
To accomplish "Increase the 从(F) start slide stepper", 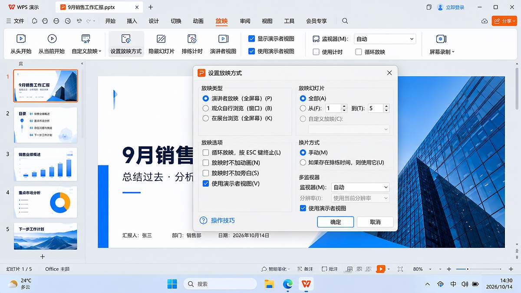I will point(344,106).
